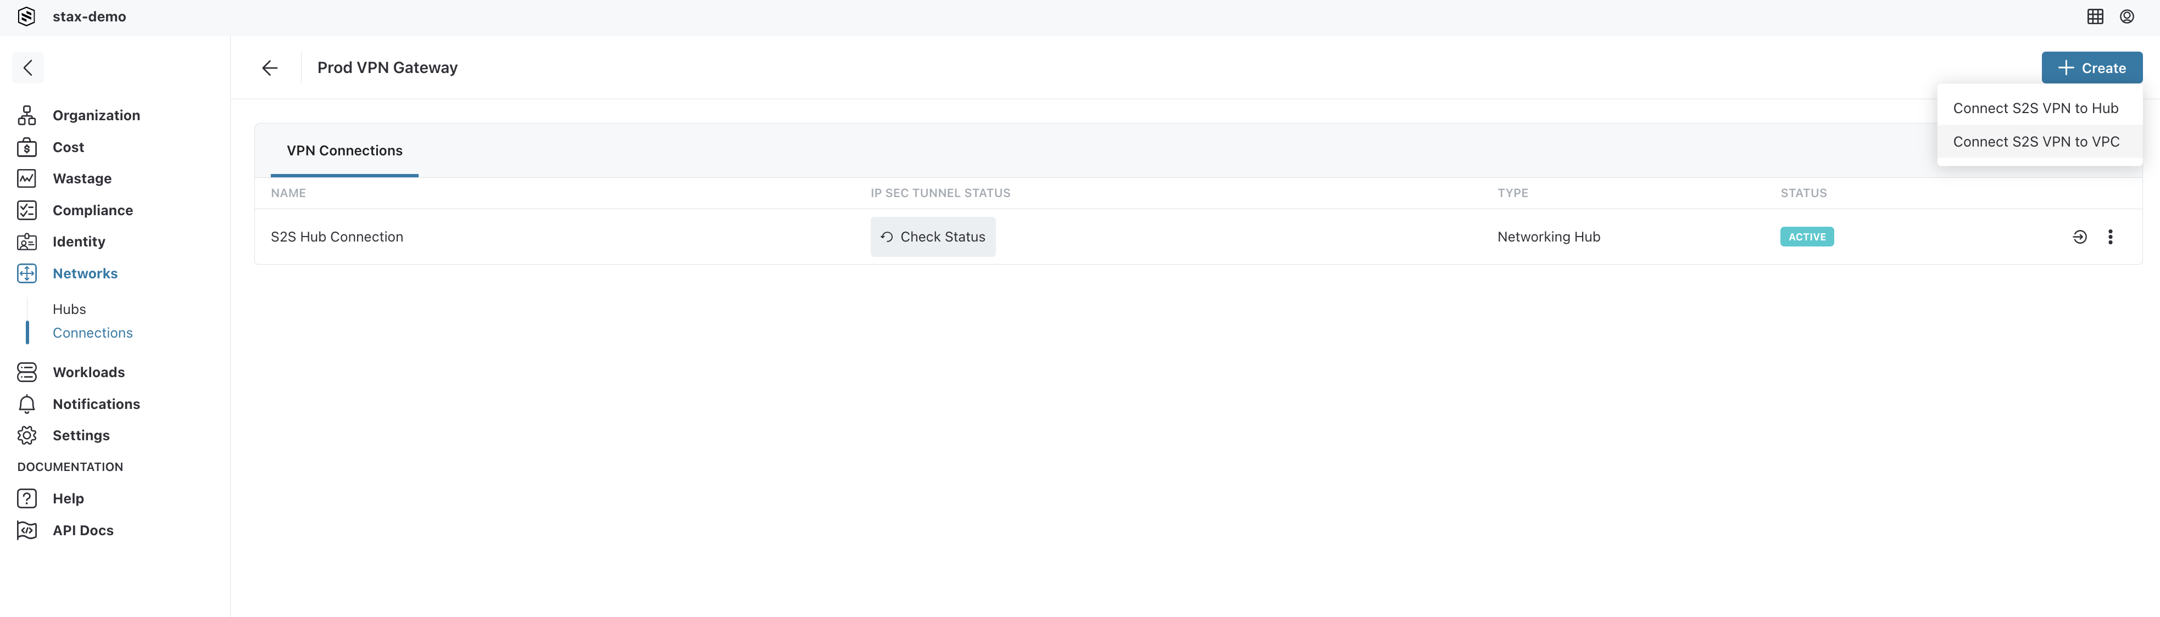Open the apps grid icon
Viewport: 2160px width, 617px height.
point(2095,16)
